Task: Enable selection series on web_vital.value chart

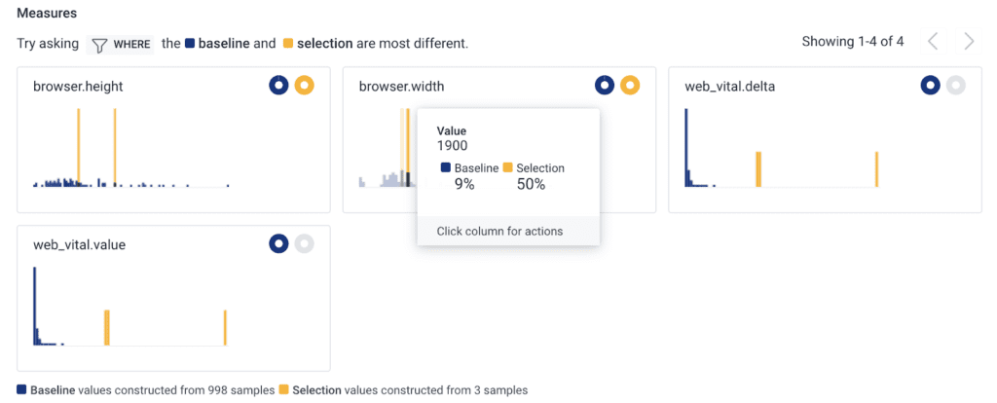Action: (305, 243)
